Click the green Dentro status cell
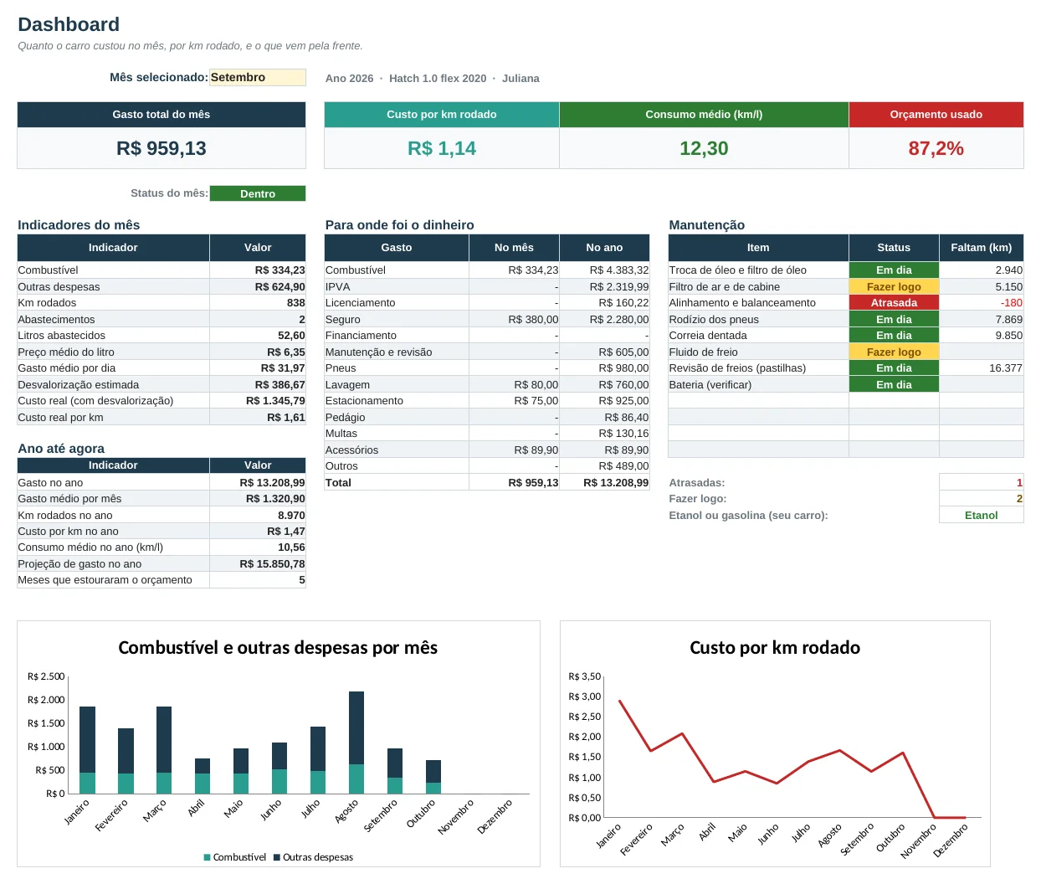Image resolution: width=1041 pixels, height=884 pixels. tap(258, 193)
